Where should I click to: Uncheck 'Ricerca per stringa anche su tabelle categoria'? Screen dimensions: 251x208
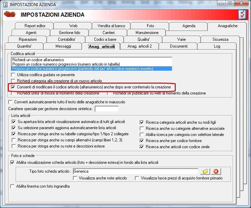pos(14,134)
